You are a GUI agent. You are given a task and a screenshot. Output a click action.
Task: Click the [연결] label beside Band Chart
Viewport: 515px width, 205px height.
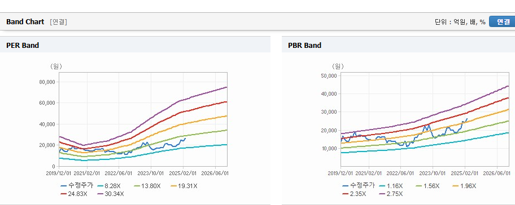click(x=59, y=22)
